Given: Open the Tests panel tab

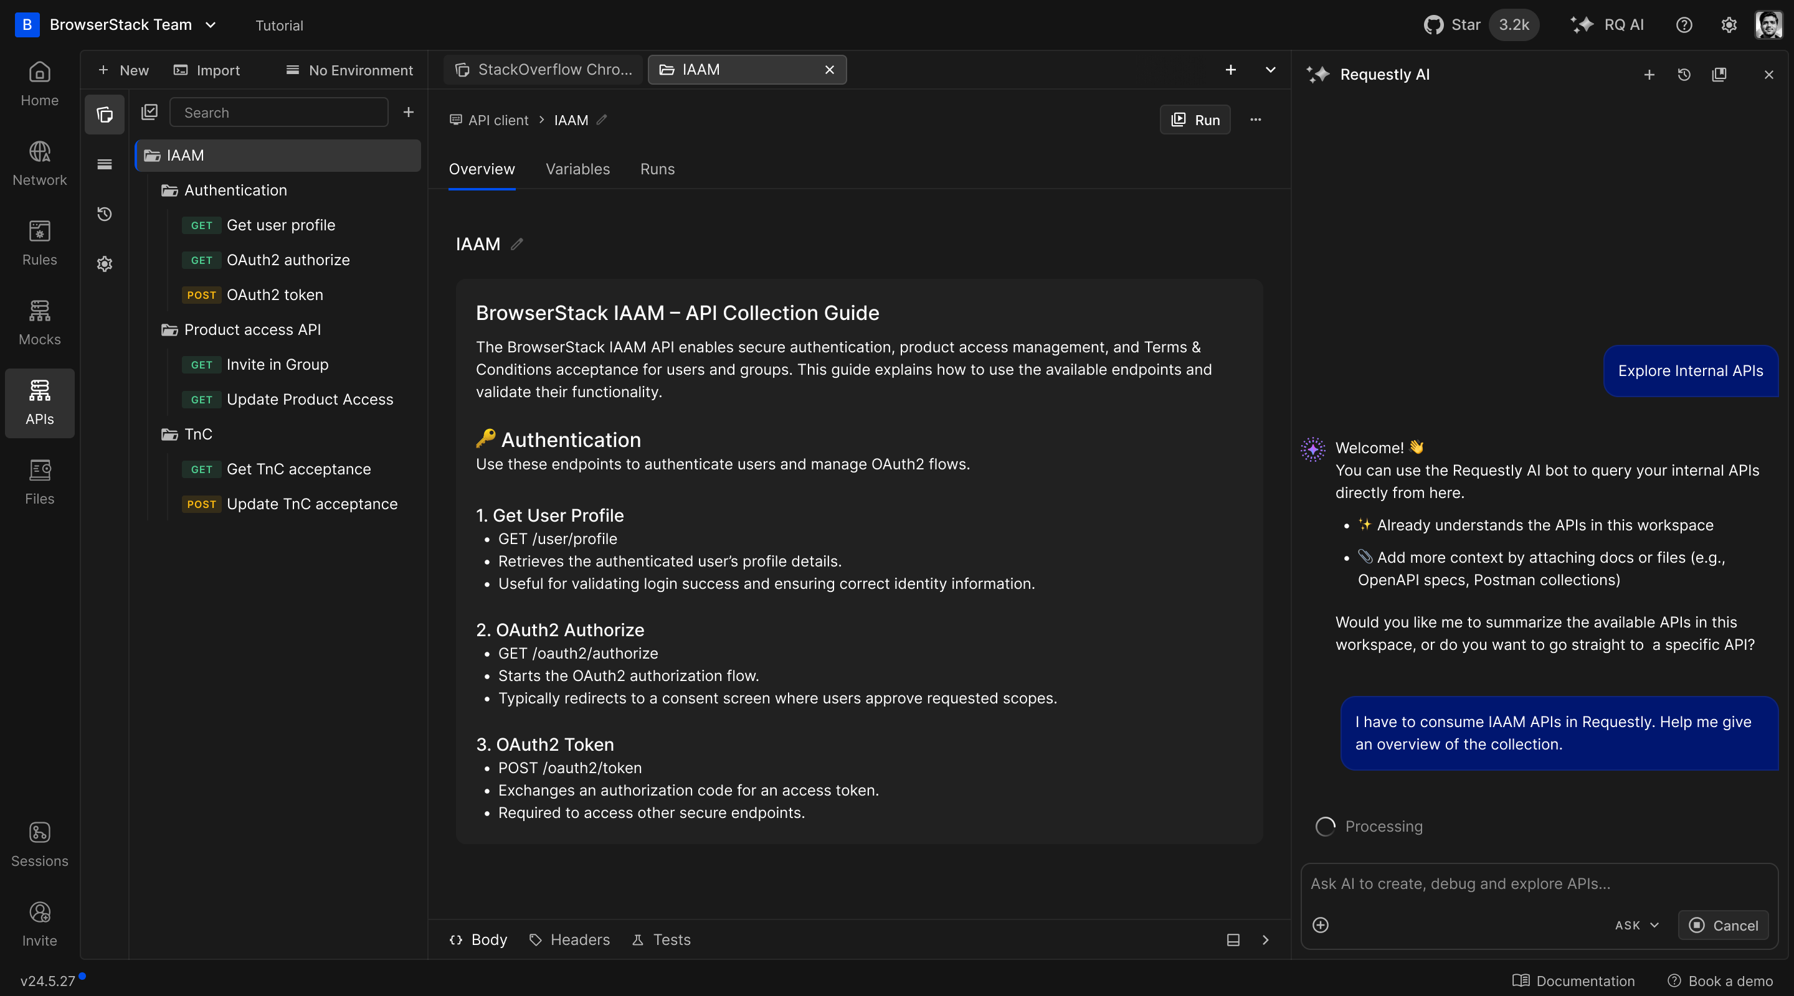Looking at the screenshot, I should click(662, 941).
